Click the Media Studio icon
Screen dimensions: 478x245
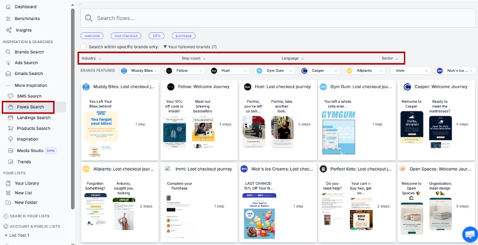point(11,150)
